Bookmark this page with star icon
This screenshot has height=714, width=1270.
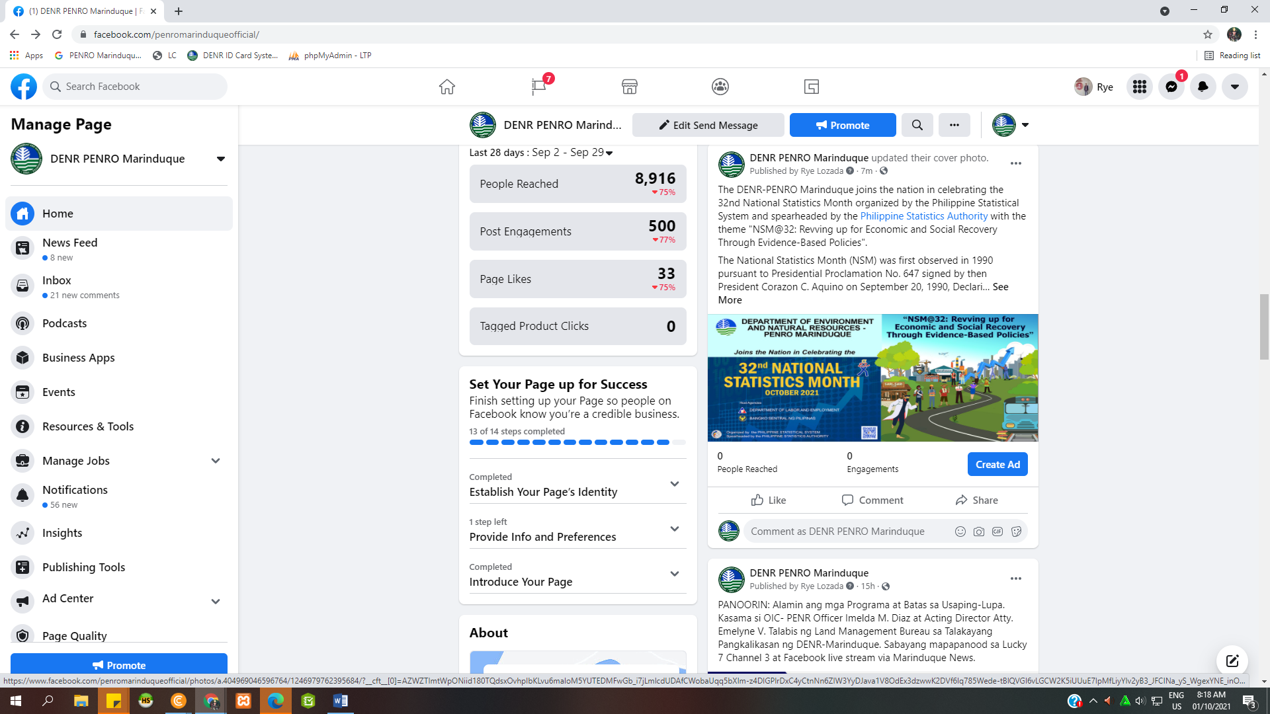[x=1207, y=34]
